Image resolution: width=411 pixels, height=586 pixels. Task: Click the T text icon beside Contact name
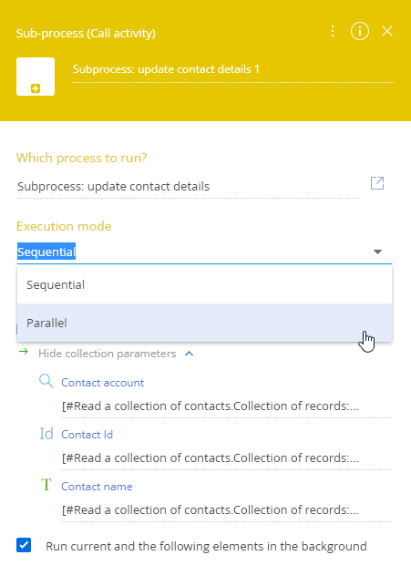(x=46, y=485)
